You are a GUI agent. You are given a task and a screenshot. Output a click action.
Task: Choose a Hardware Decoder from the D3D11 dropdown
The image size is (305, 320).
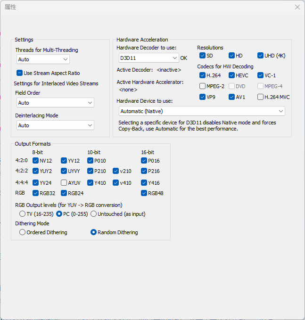pyautogui.click(x=148, y=58)
